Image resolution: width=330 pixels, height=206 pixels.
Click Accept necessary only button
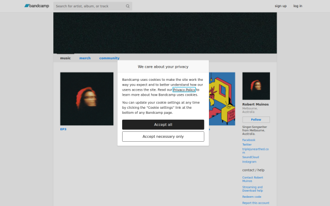(163, 136)
